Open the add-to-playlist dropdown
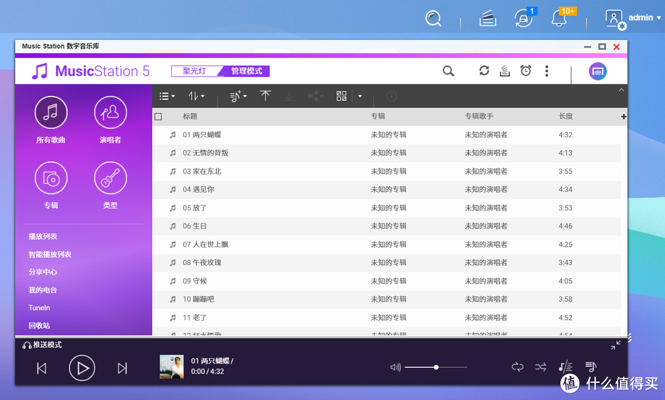Viewport: 665px width, 400px height. coord(238,96)
